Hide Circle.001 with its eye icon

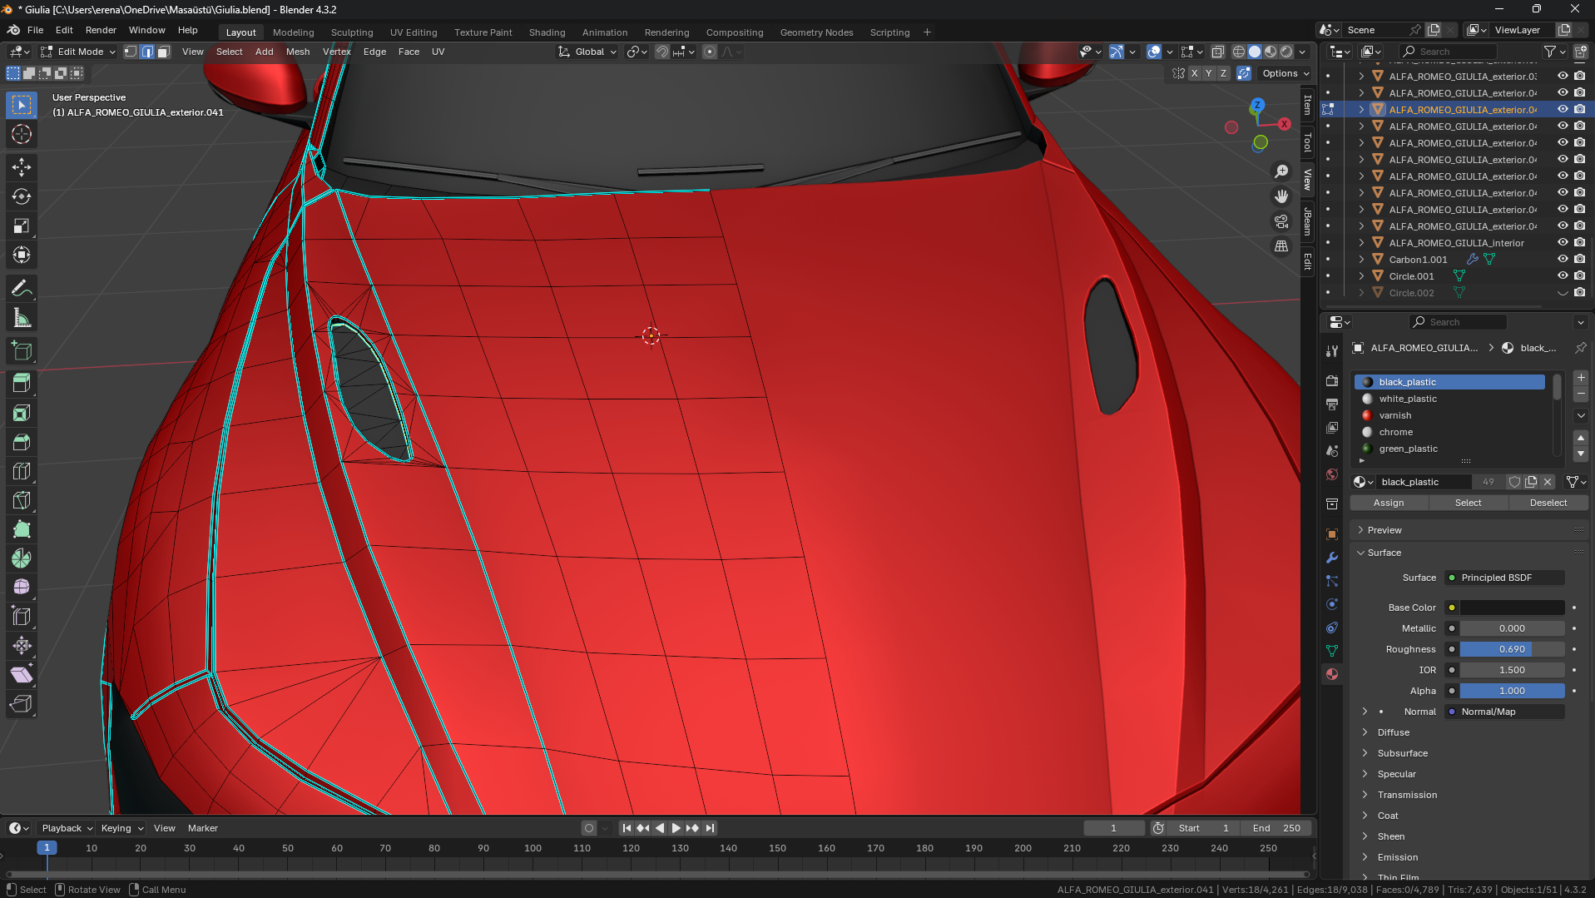(1563, 276)
